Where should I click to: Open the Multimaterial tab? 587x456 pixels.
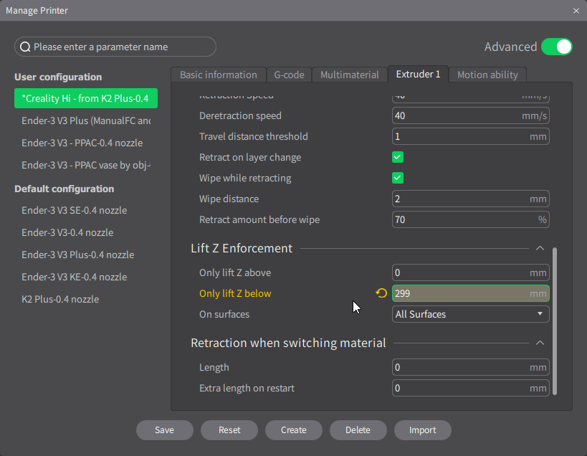click(350, 75)
